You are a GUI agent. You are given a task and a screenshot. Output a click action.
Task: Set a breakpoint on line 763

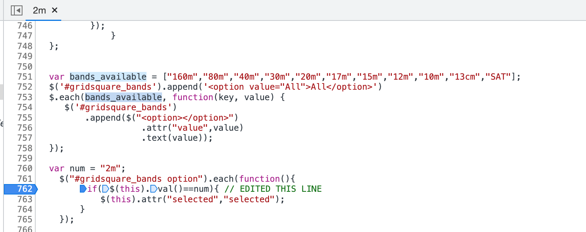pyautogui.click(x=26, y=199)
